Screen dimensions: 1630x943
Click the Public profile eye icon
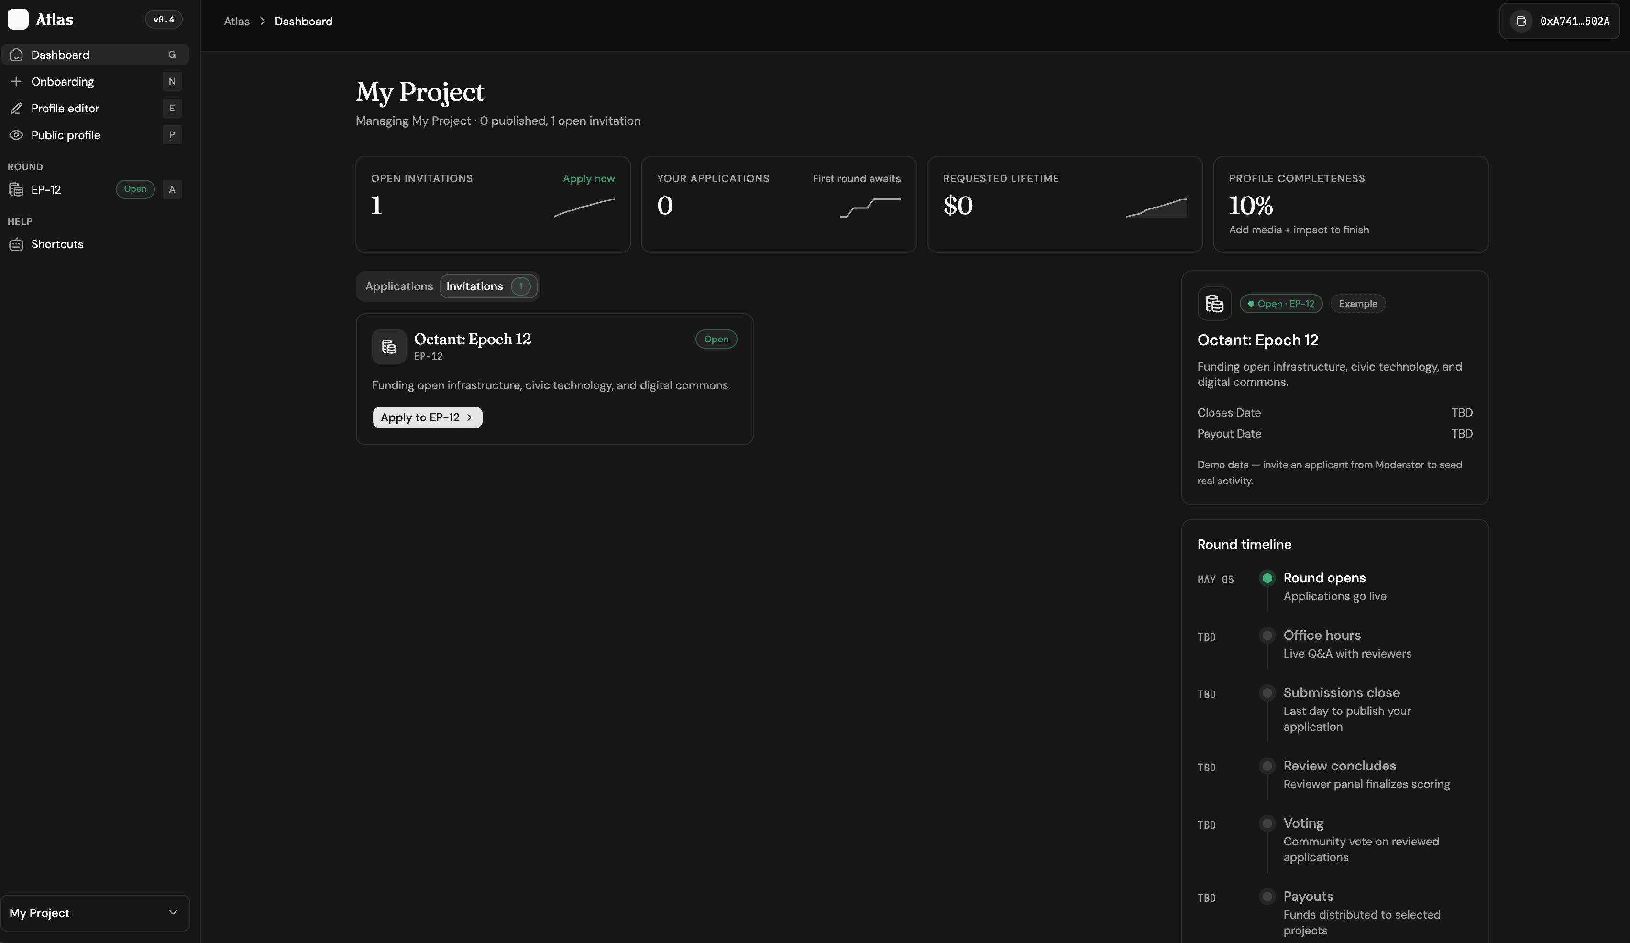click(x=16, y=135)
